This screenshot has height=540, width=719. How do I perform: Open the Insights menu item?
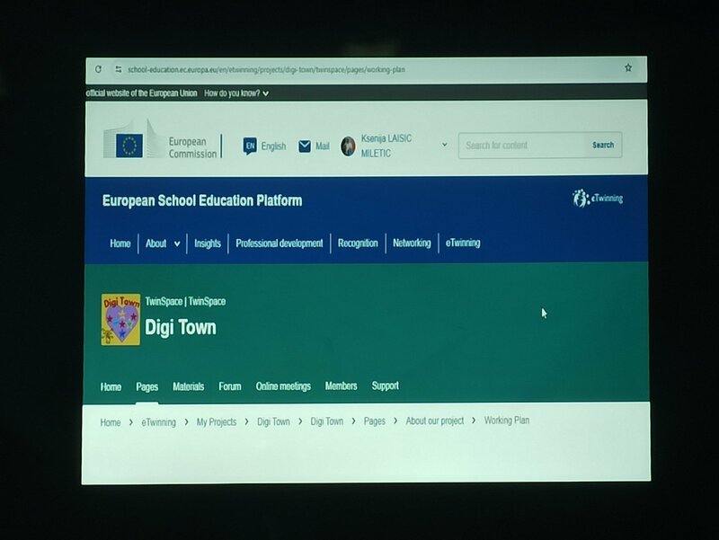[208, 243]
